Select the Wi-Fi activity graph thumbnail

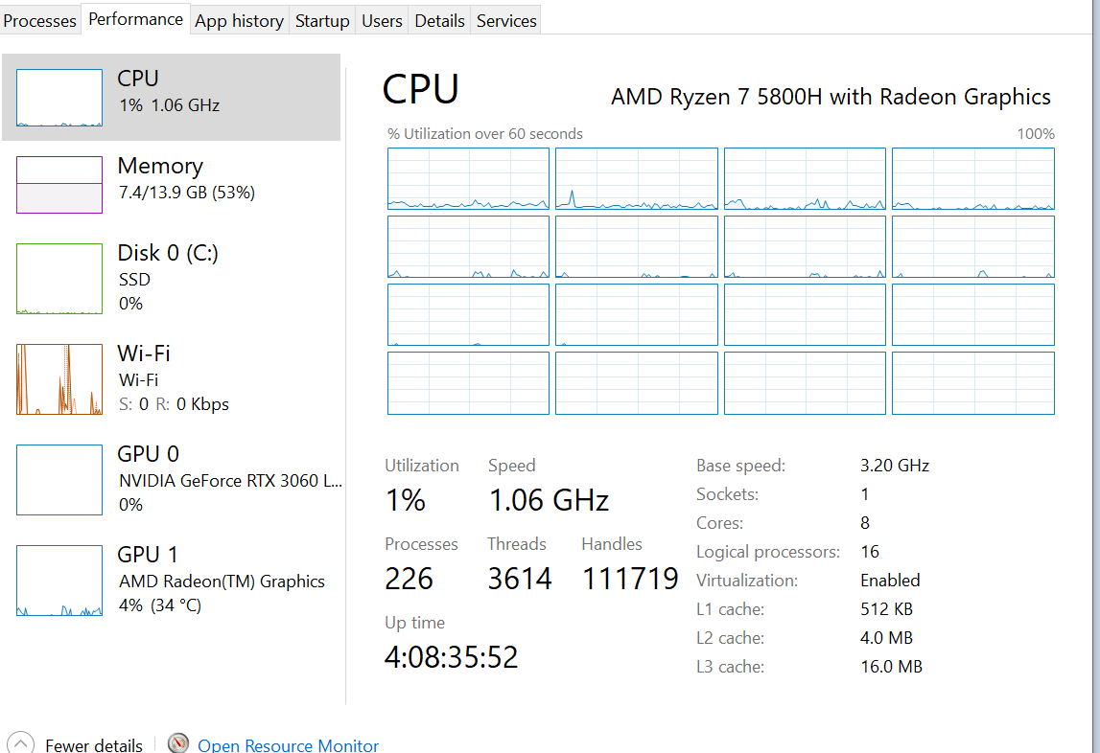point(59,379)
